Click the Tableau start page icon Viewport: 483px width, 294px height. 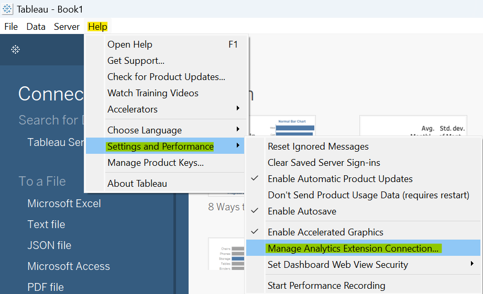16,50
